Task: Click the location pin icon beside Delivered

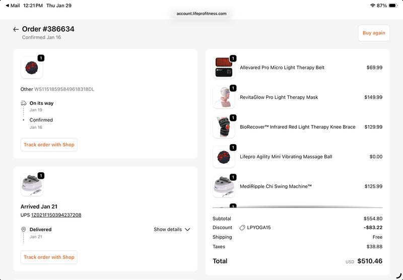Action: pos(23,230)
